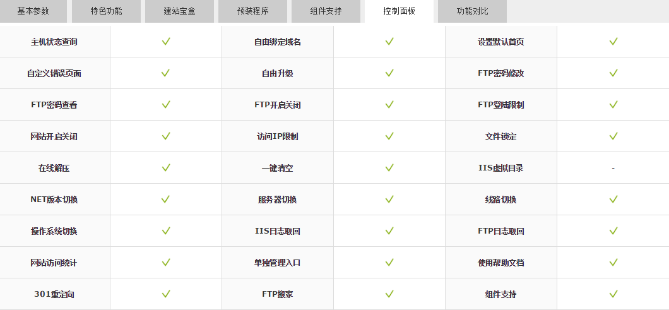The height and width of the screenshot is (310, 669).
Task: Click the checkmark next to 主机状态查询
Action: tap(166, 42)
